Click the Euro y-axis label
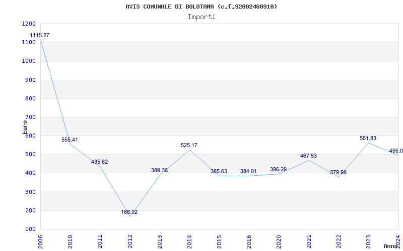 point(25,127)
